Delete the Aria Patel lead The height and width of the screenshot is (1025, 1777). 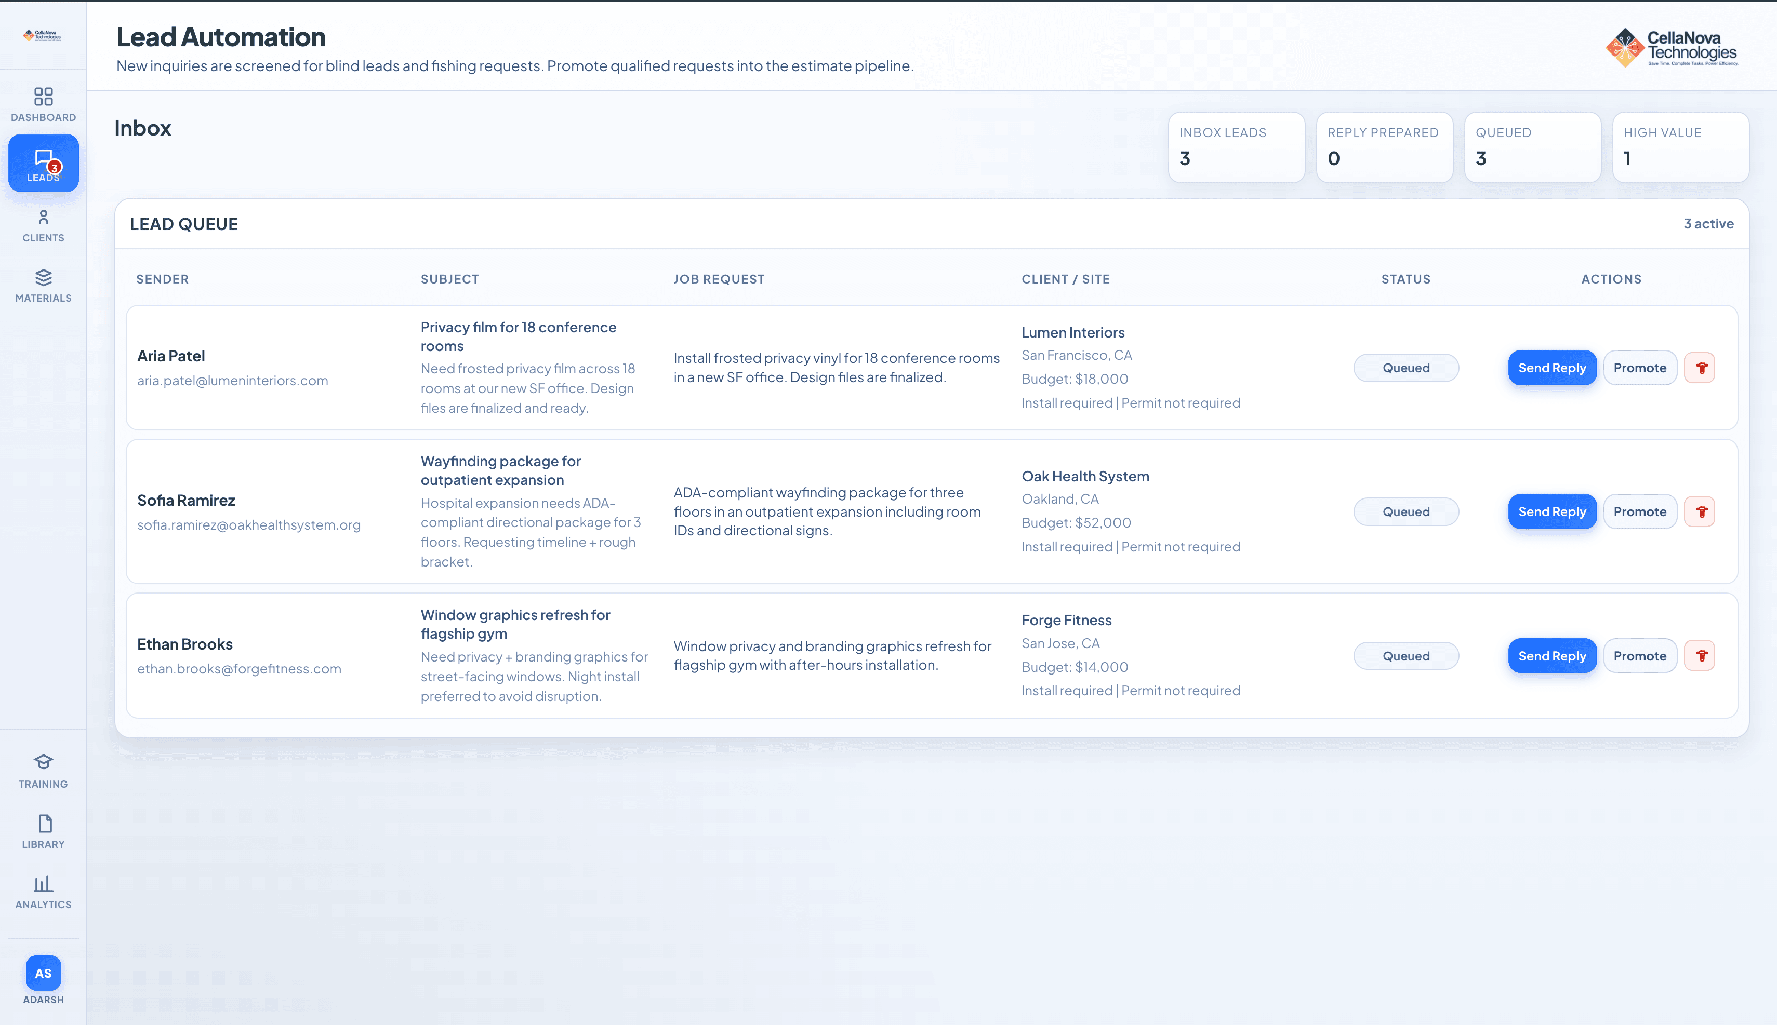tap(1700, 368)
